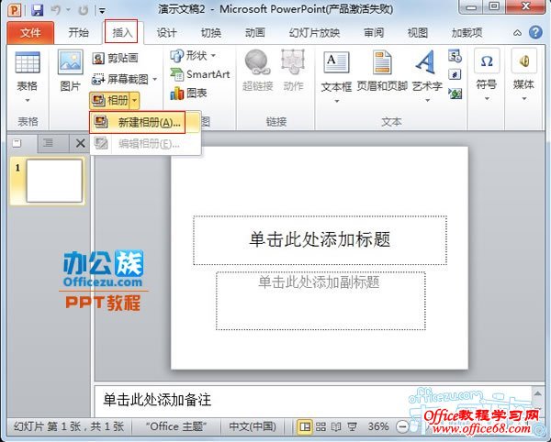
Task: Open the 加载项 tab
Action: (467, 33)
